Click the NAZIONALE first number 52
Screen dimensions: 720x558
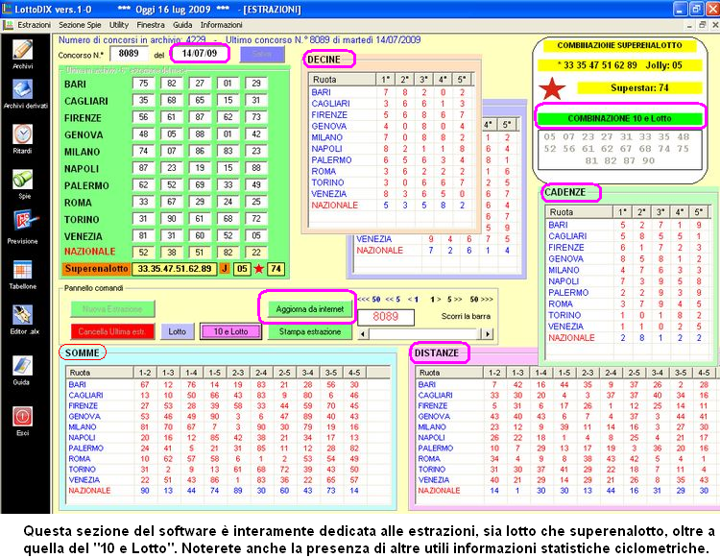pyautogui.click(x=143, y=253)
